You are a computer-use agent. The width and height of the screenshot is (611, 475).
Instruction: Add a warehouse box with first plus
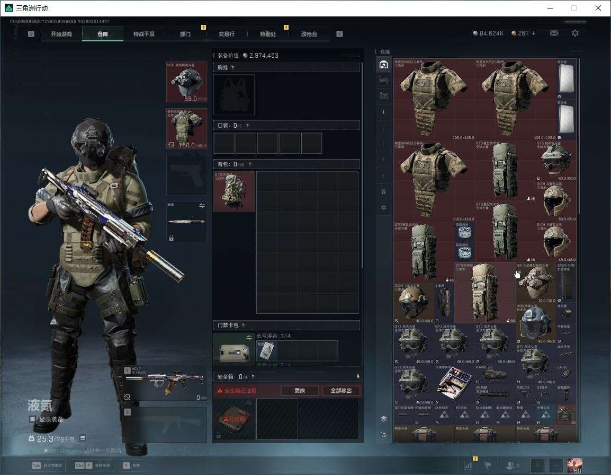tap(383, 112)
